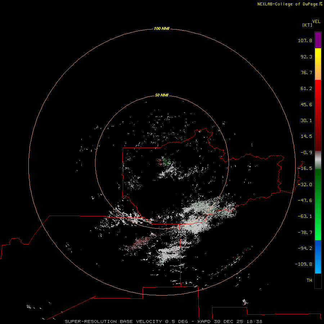
Task: Pick the gray near-zero segment of the scale
Action: pyautogui.click(x=318, y=160)
